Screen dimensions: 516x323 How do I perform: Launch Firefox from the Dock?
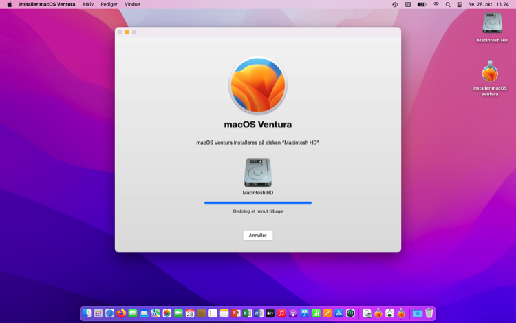121,313
